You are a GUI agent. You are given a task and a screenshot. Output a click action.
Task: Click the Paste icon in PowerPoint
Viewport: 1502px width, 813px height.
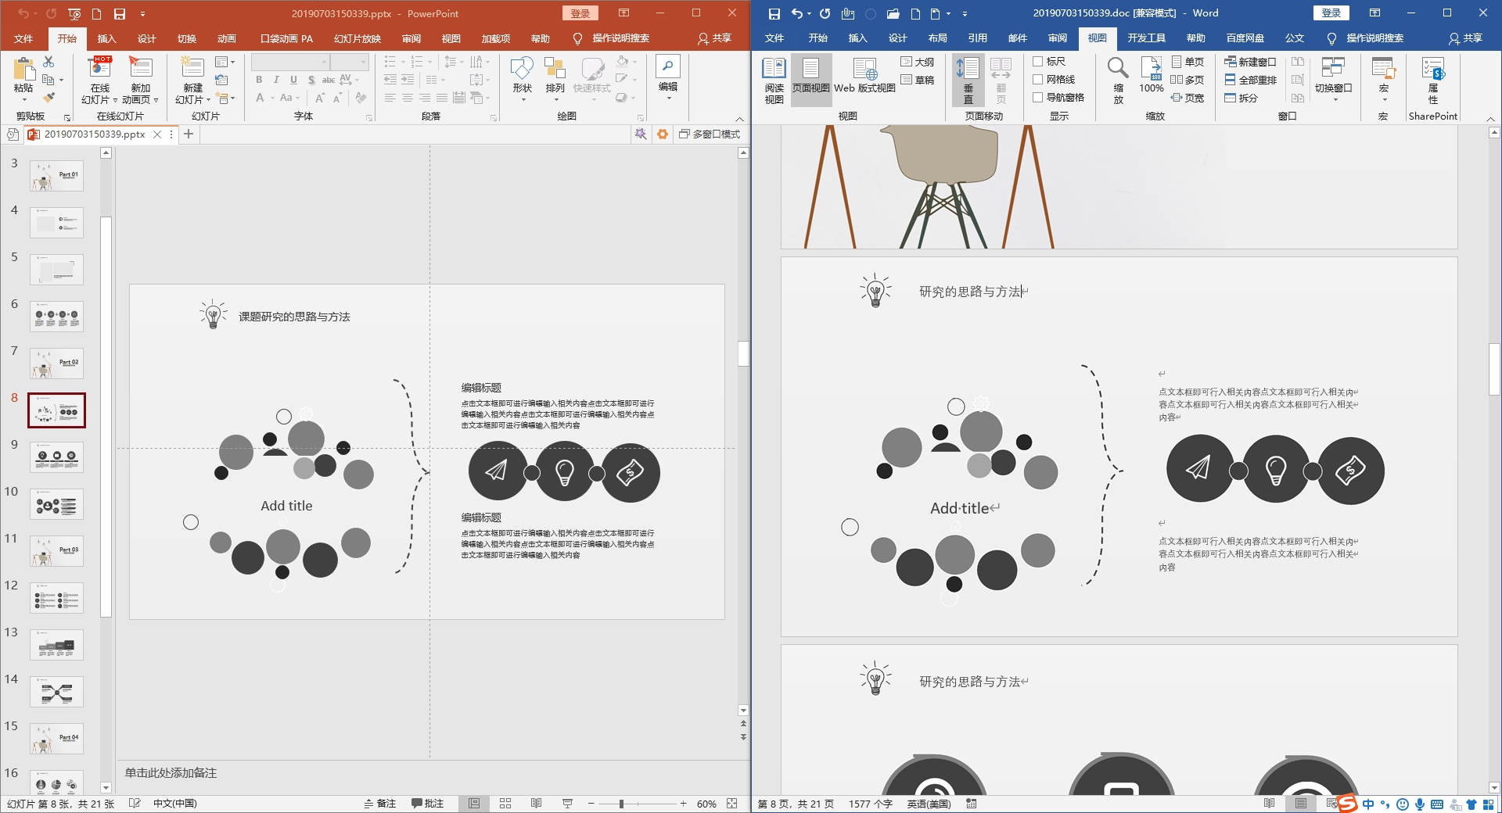23,71
